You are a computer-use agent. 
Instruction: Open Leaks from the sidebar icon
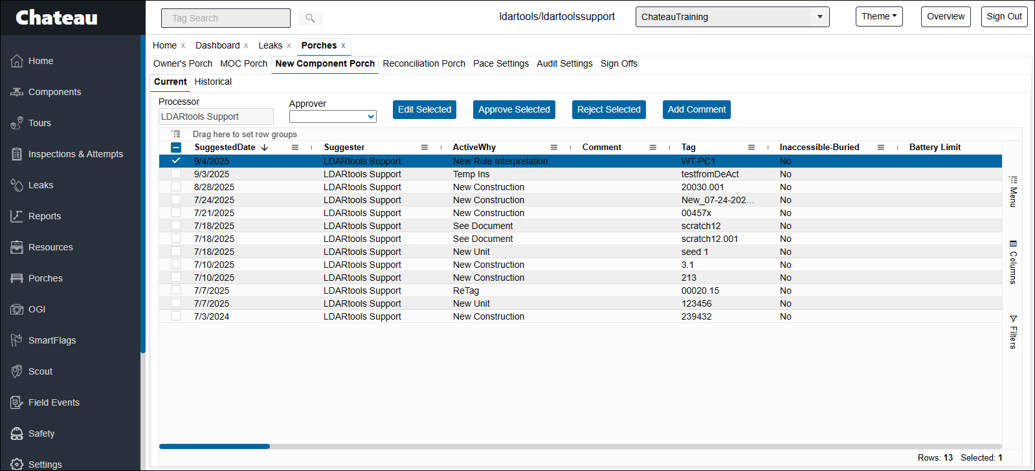[17, 185]
